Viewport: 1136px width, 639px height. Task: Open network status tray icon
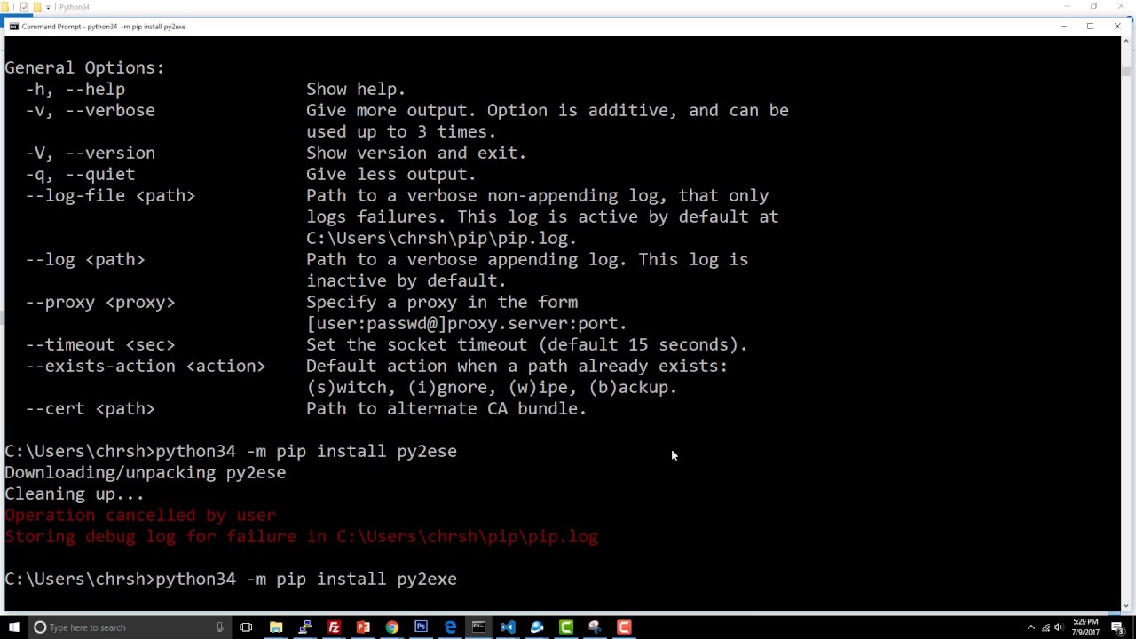click(x=1045, y=627)
